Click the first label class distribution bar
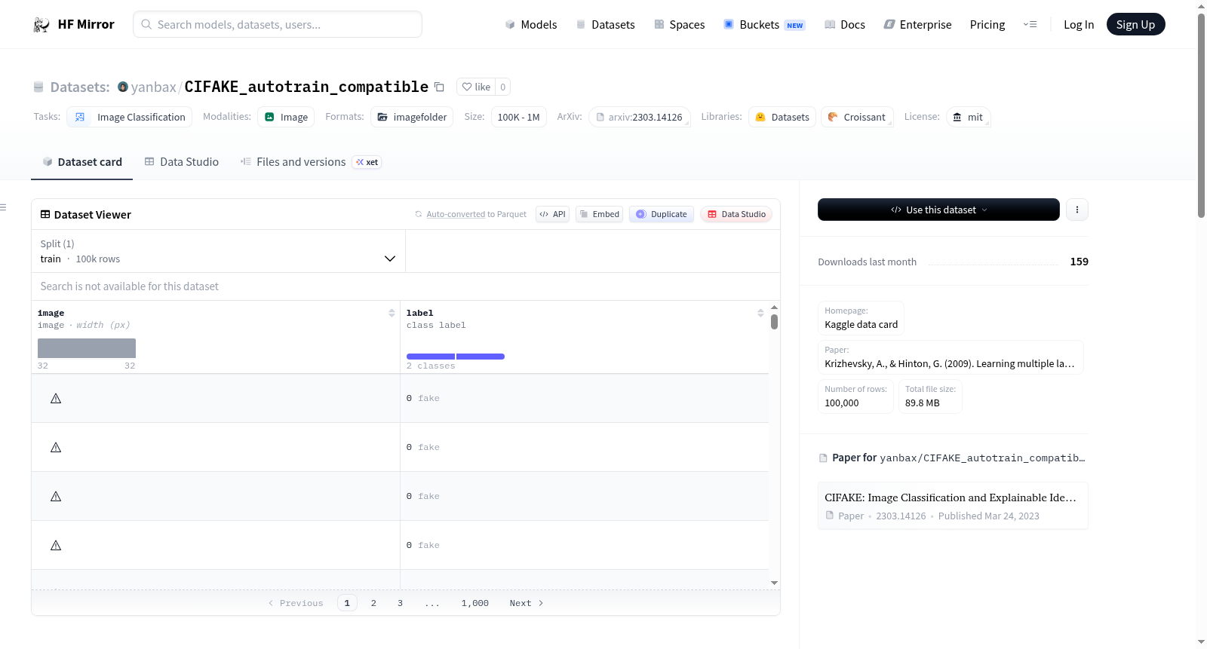 pyautogui.click(x=431, y=357)
